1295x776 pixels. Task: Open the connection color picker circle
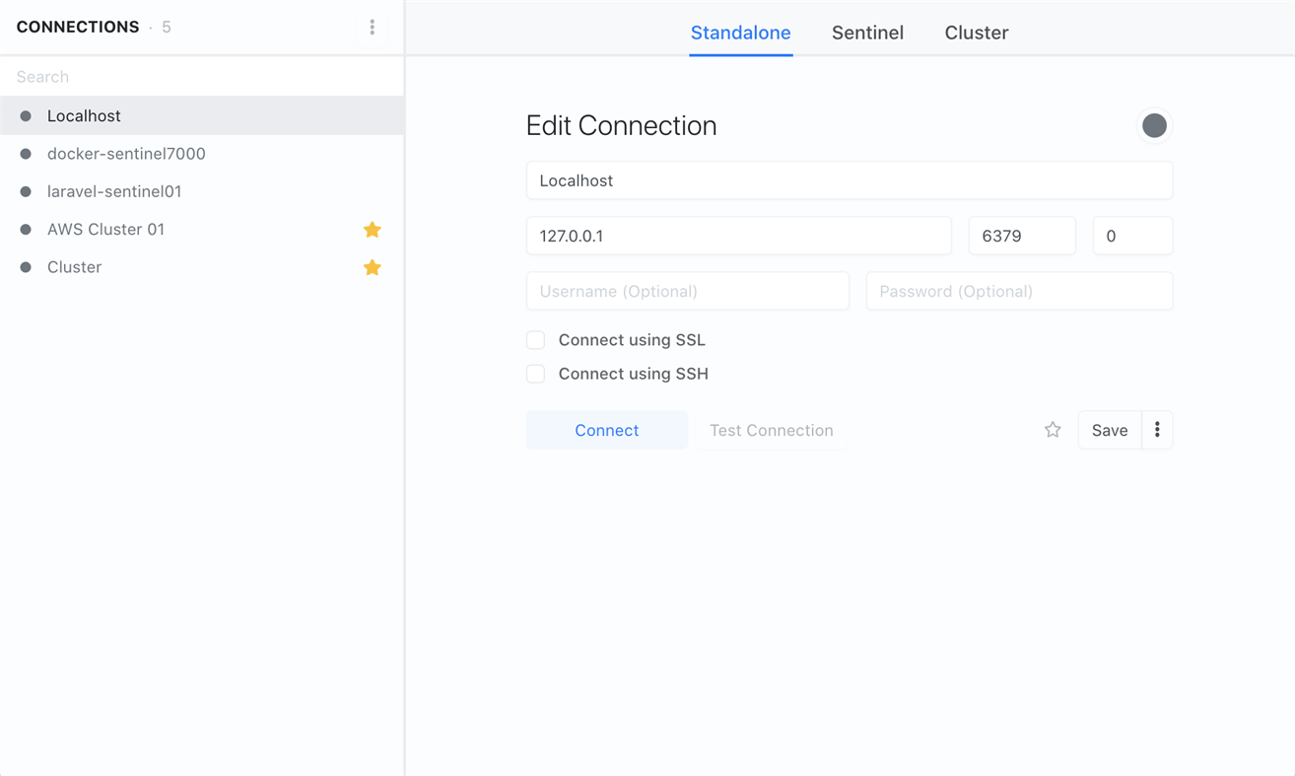point(1154,125)
